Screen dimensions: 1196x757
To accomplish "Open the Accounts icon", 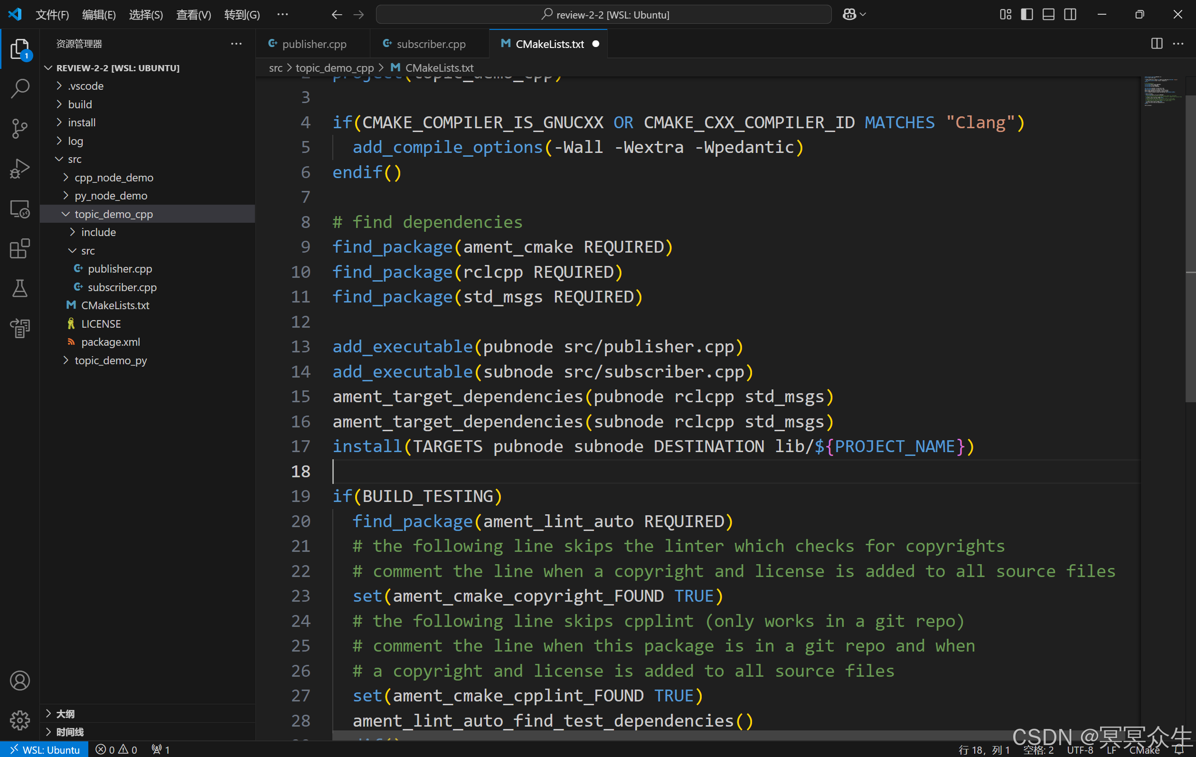I will click(x=20, y=680).
